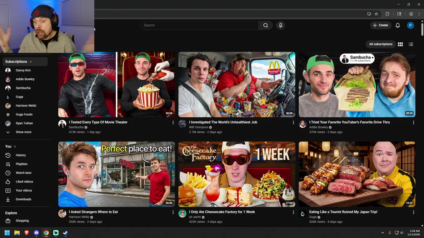Click Harrison Webb avatar beside Asked Strangers title
Image resolution: width=424 pixels, height=238 pixels.
(x=62, y=214)
